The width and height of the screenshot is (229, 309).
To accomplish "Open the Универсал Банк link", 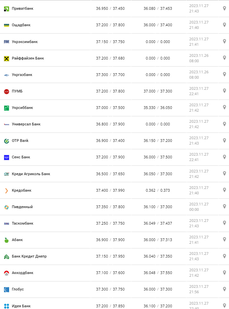I will (26, 124).
